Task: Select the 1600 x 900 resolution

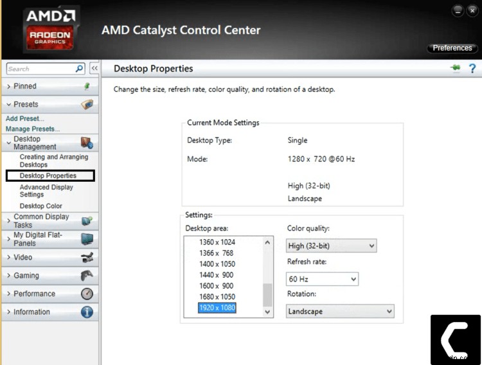Action: click(217, 286)
